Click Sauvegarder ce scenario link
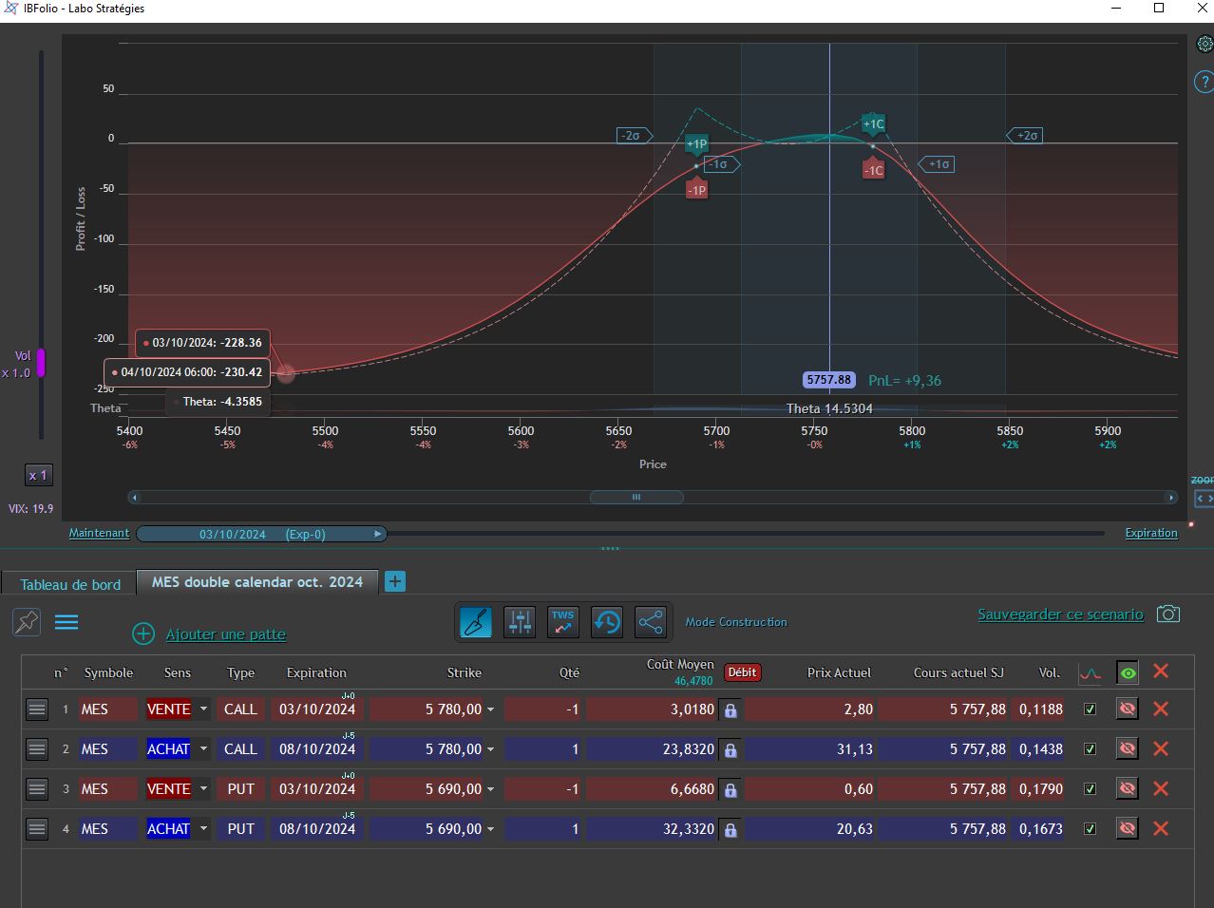1214x908 pixels. (x=1061, y=615)
